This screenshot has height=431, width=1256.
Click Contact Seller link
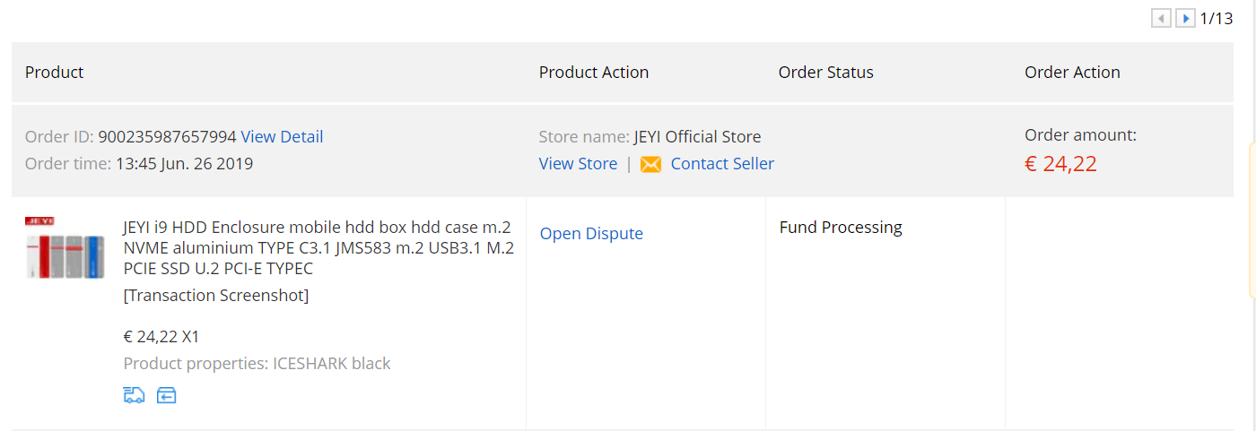tap(722, 164)
